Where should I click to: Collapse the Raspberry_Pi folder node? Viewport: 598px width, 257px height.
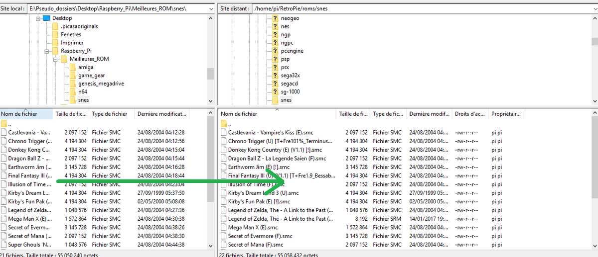point(46,51)
